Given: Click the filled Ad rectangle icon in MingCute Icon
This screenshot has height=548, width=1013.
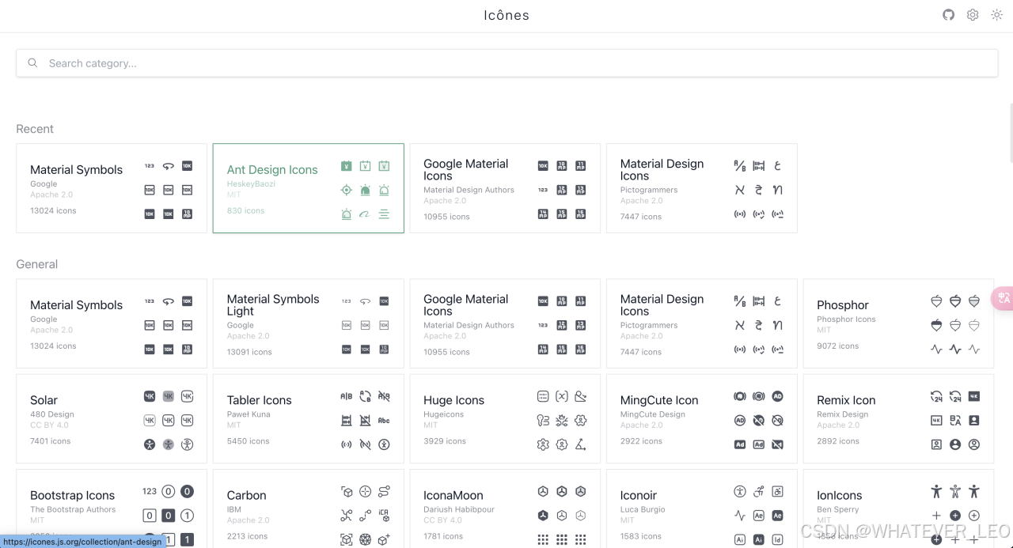Looking at the screenshot, I should (x=740, y=444).
